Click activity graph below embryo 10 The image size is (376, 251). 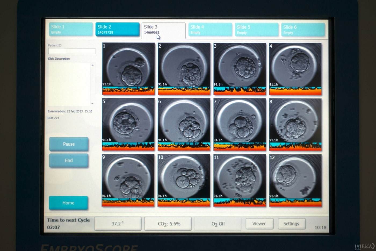(184, 202)
